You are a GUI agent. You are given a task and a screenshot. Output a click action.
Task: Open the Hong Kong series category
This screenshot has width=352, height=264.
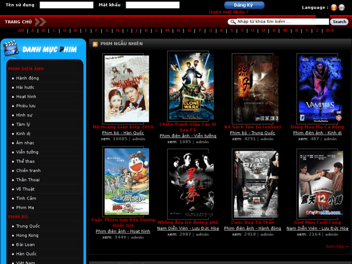click(x=27, y=235)
